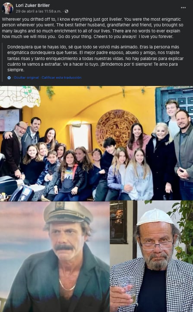Open Lori Zuker Briller's profile picture

(7, 8)
